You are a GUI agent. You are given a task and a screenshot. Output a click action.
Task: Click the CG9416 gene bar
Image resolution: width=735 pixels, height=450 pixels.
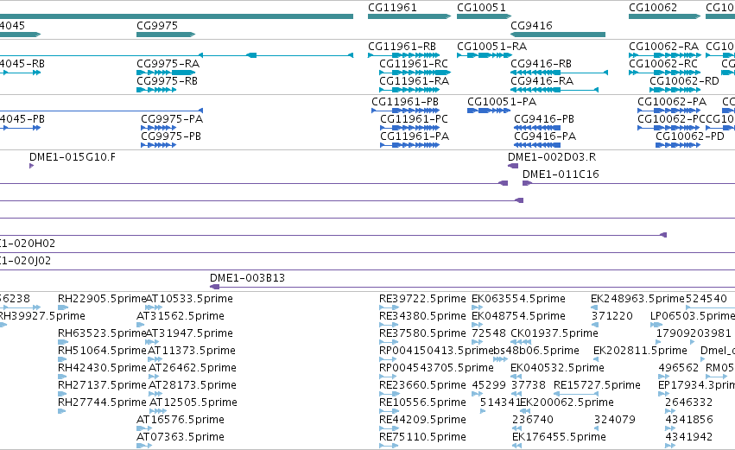coord(558,35)
